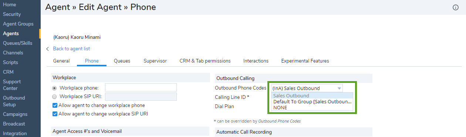This screenshot has height=137, width=466.
Task: Click the Calling Line ID label
Action: pos(232,97)
